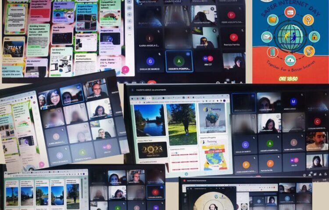Open the 'Altri 22' participants tile

(x=293, y=161)
